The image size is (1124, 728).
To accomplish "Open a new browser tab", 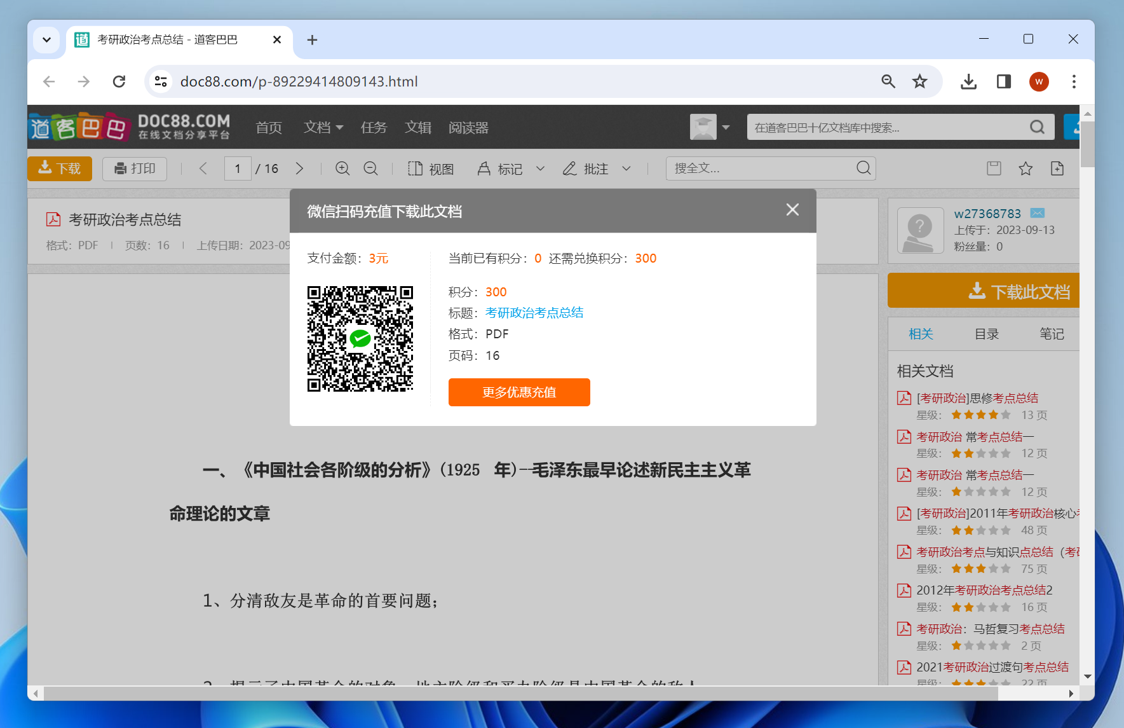I will (x=312, y=40).
